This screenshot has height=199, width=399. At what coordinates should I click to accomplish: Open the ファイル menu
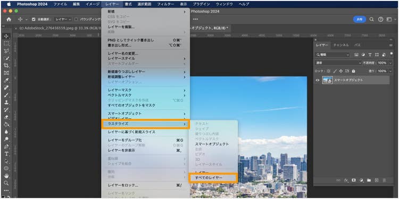60,4
